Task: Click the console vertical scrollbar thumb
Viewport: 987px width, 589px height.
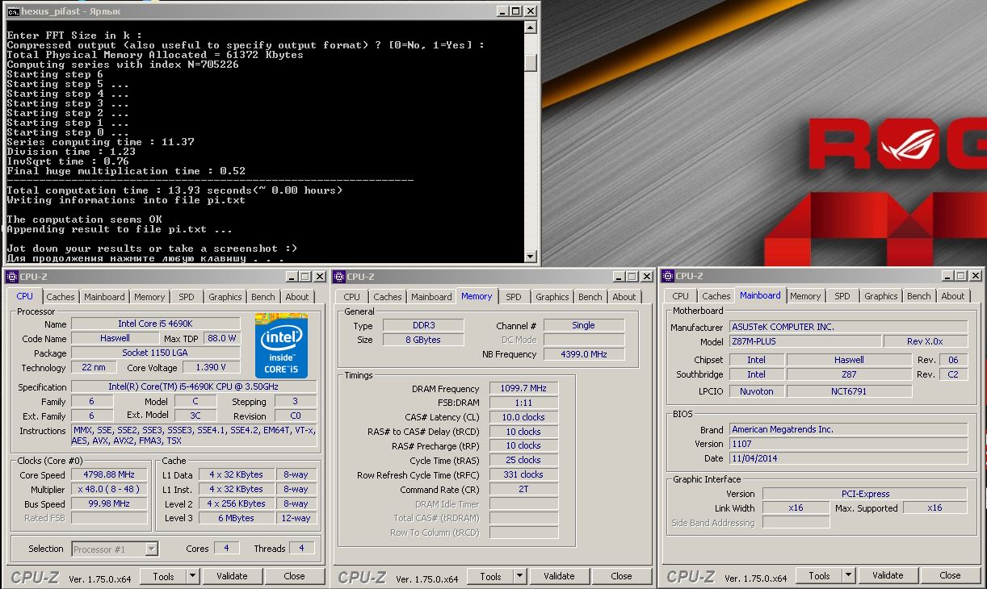Action: pos(531,63)
